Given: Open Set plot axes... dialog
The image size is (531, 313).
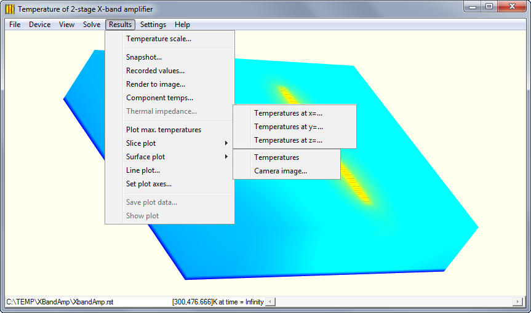Looking at the screenshot, I should click(170, 184).
